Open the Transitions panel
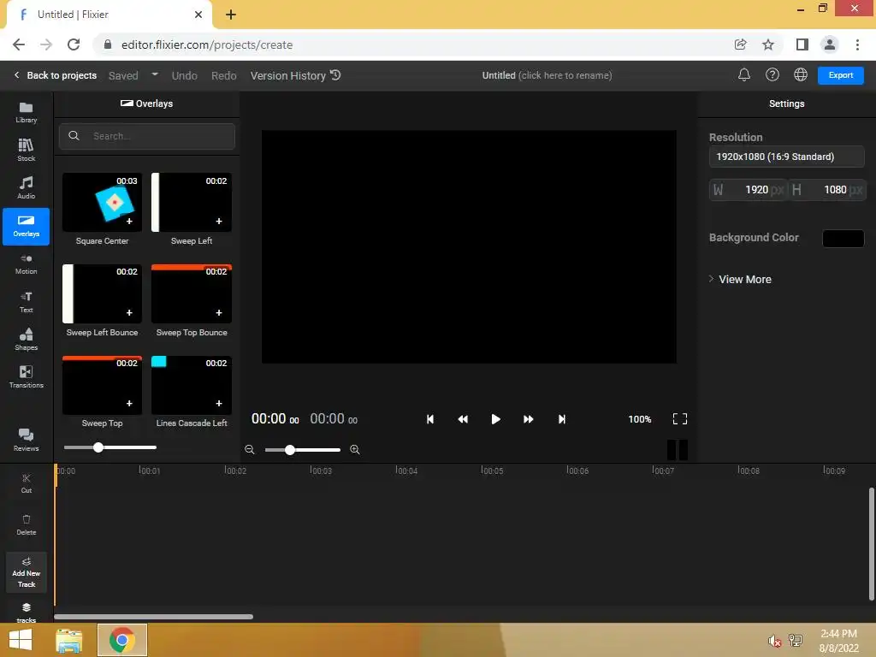The image size is (876, 657). (26, 376)
